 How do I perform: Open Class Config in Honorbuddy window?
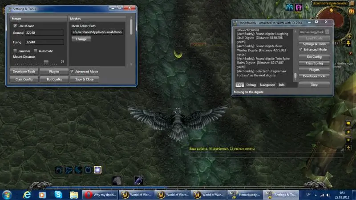(314, 63)
